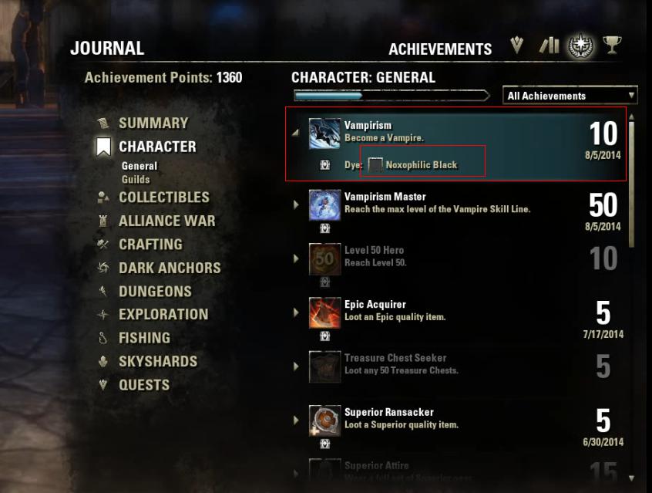The image size is (652, 493).
Task: Collapse the expanded Vampirism achievement
Action: (x=296, y=133)
